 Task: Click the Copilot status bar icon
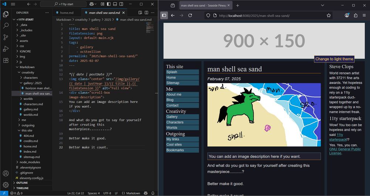click(145, 193)
